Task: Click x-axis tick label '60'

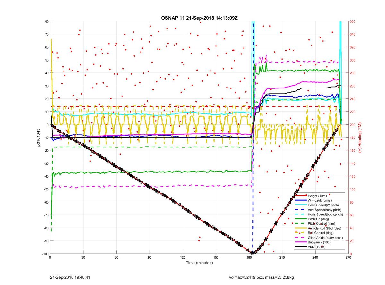Action: pyautogui.click(x=116, y=257)
